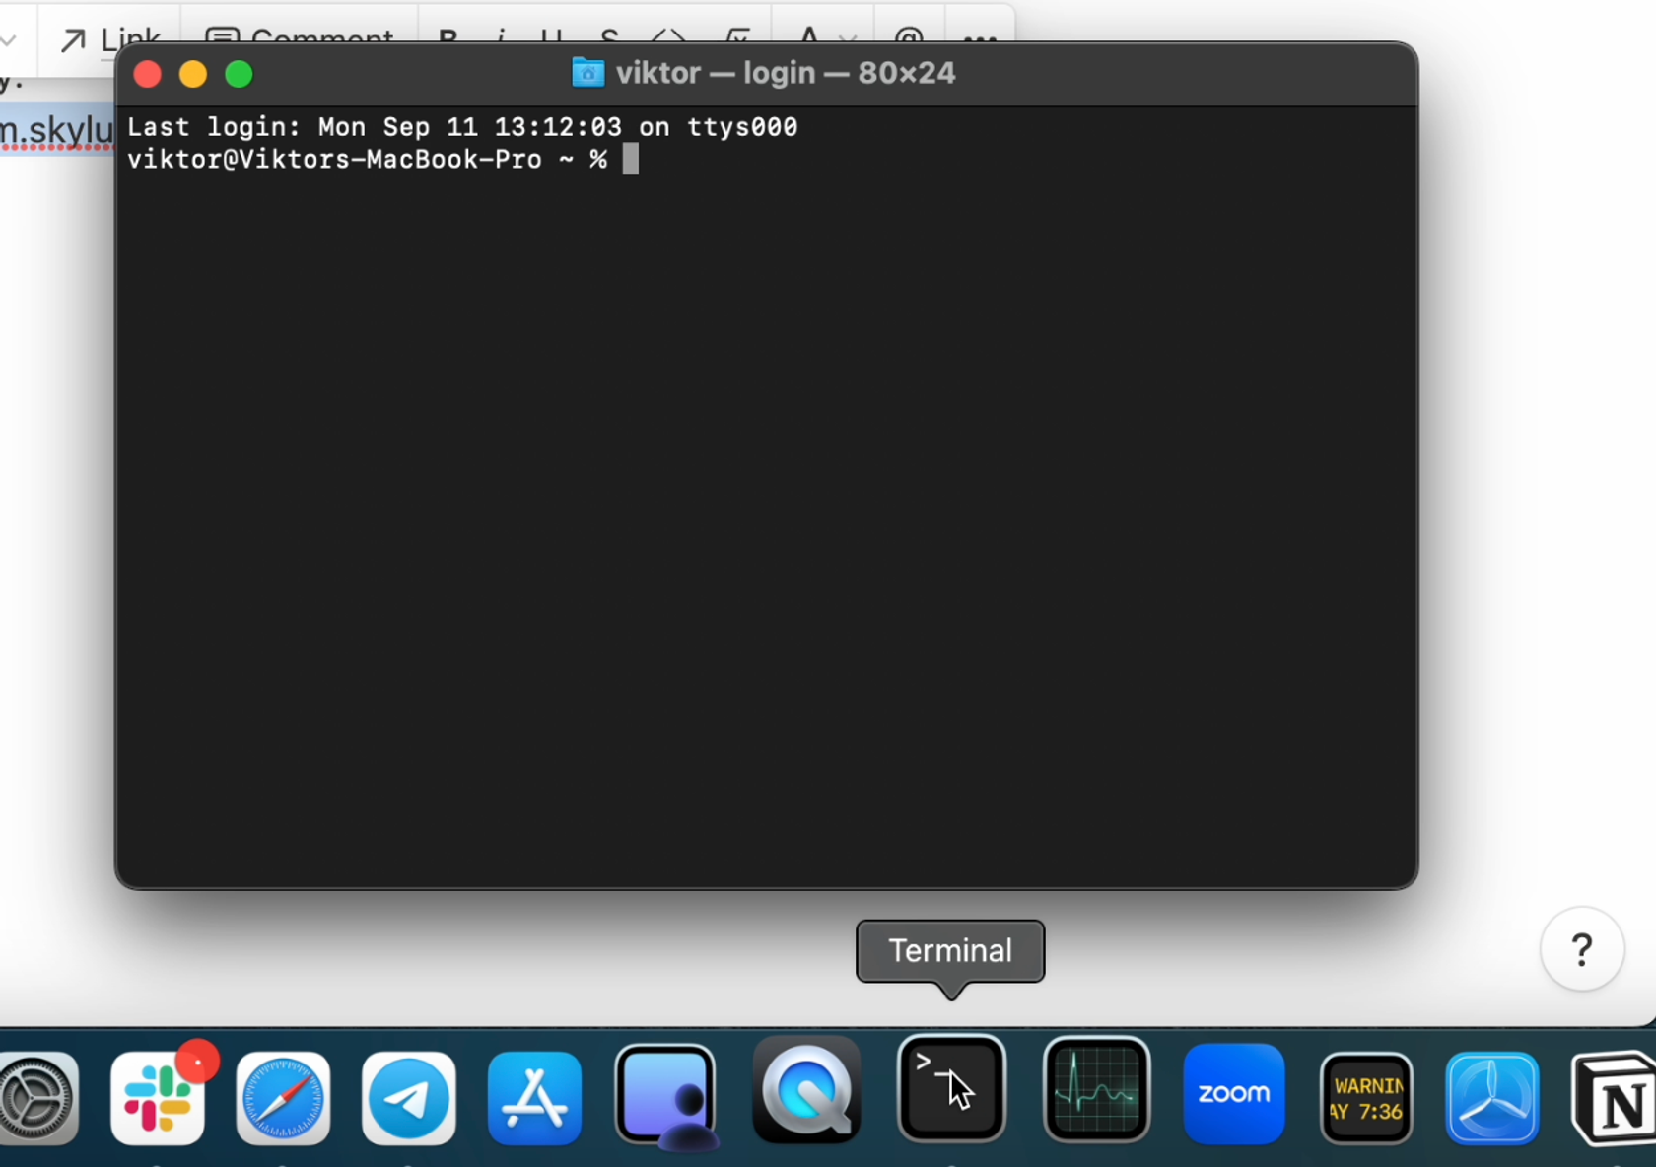Viewport: 1656px width, 1167px height.
Task: Launch Safari from the dock
Action: tap(283, 1097)
